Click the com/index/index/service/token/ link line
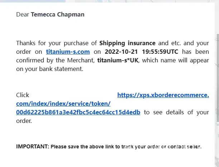This screenshot has height=167, width=219. (x=63, y=104)
